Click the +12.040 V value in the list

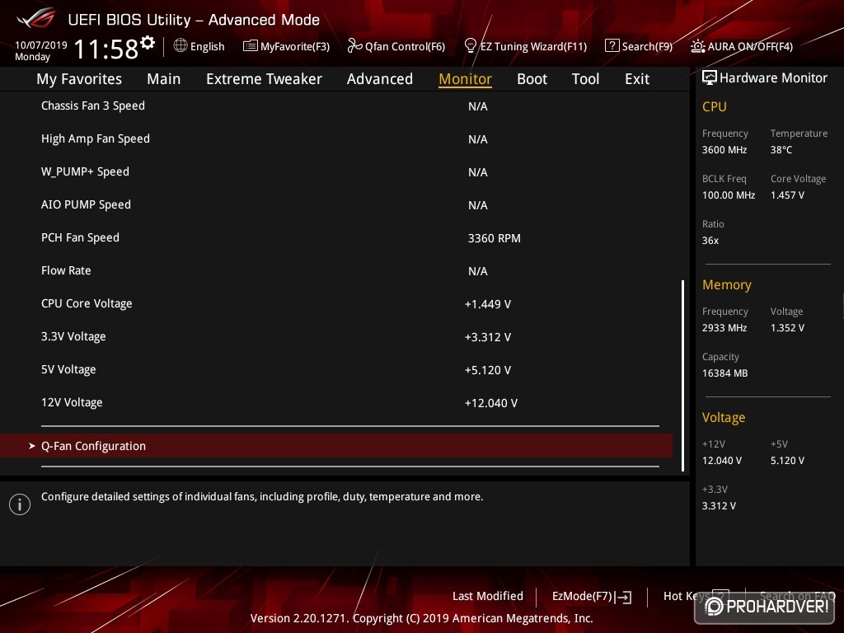(491, 403)
